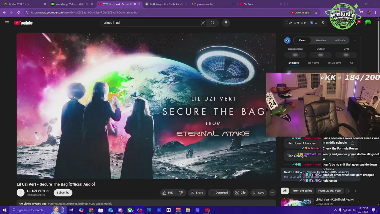Image resolution: width=380 pixels, height=214 pixels.
Task: Click the browser back arrow
Action: 4,12
